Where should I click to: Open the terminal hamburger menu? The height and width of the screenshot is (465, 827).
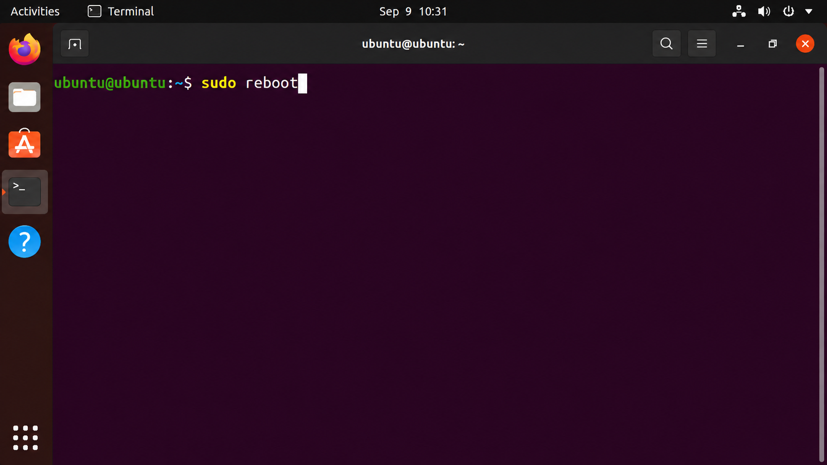pos(702,43)
